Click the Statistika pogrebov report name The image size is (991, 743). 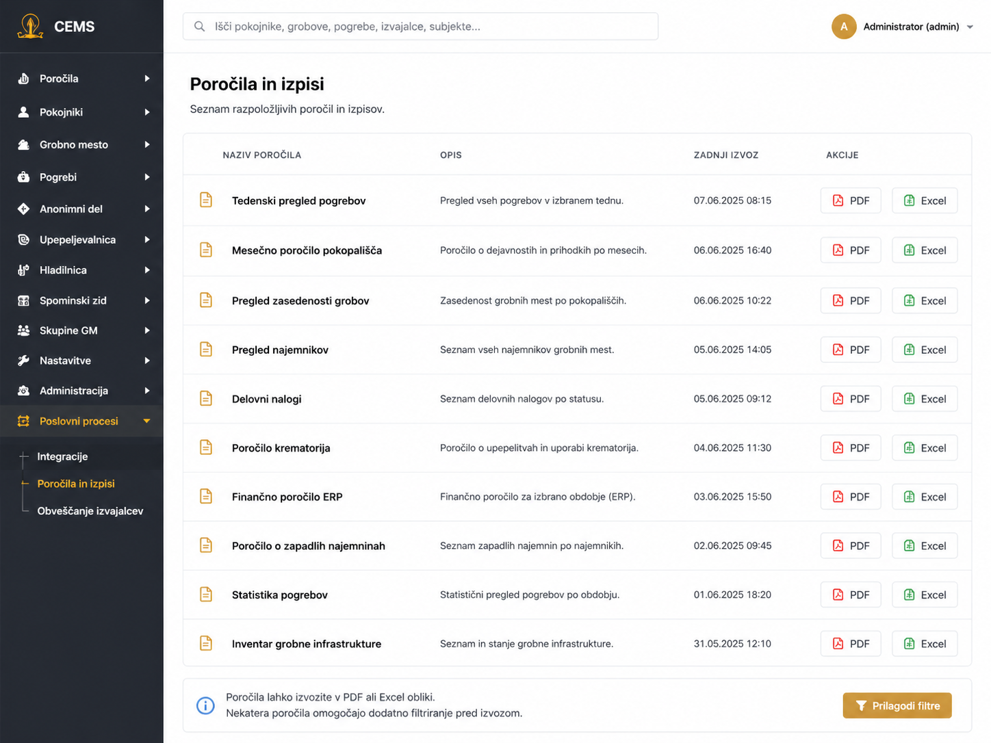tap(280, 595)
